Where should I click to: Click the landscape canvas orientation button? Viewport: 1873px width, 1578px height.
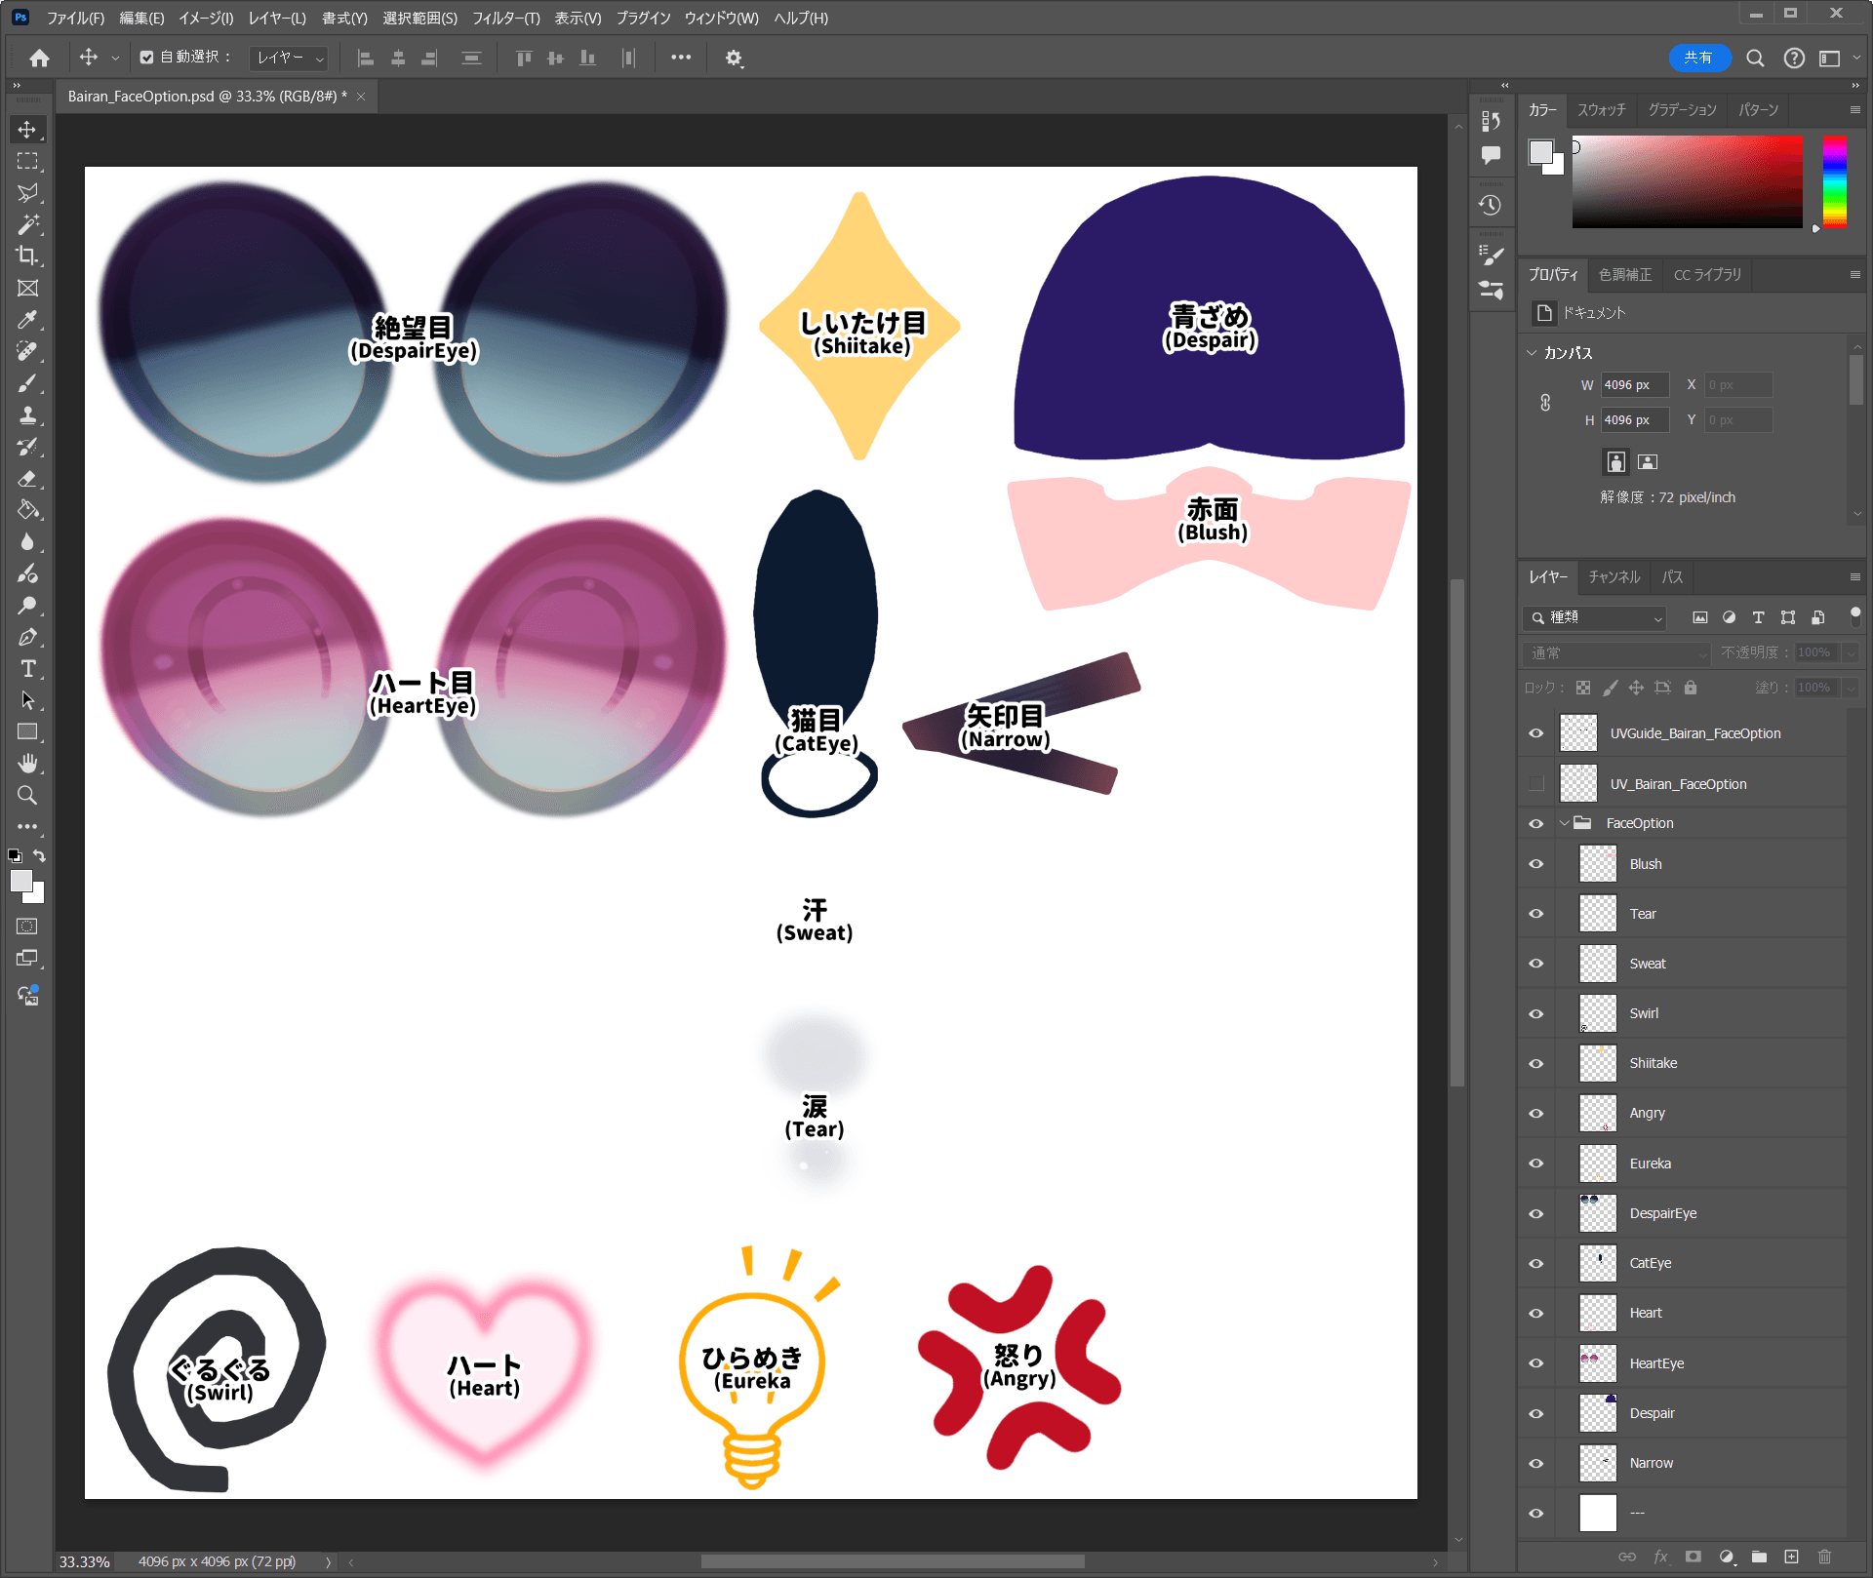pos(1648,461)
